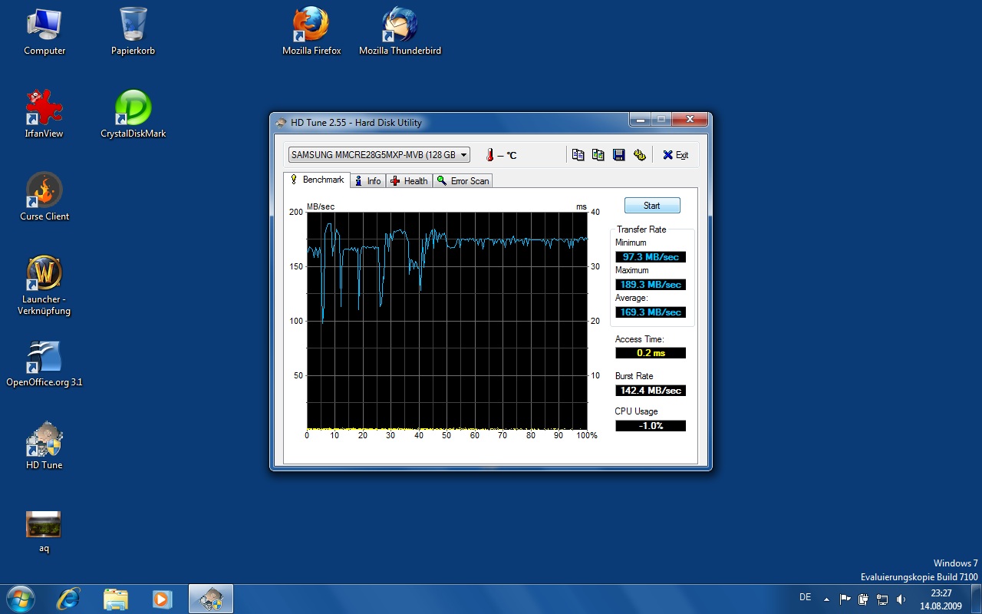Click the CPU Usage value -1.0%

point(651,426)
